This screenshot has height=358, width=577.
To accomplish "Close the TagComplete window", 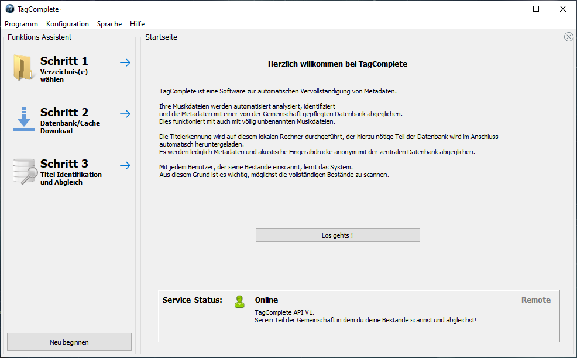I will pos(563,9).
